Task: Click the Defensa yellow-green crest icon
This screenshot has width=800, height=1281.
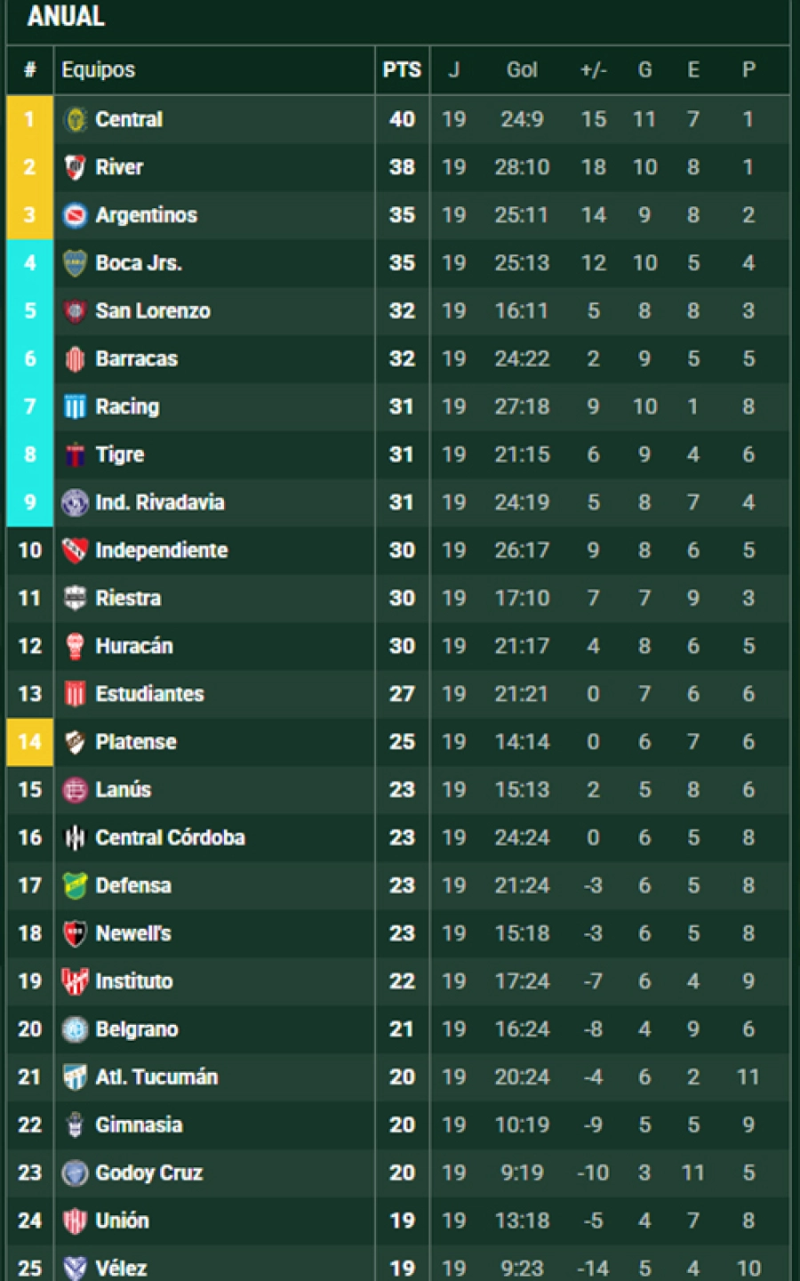Action: (75, 885)
